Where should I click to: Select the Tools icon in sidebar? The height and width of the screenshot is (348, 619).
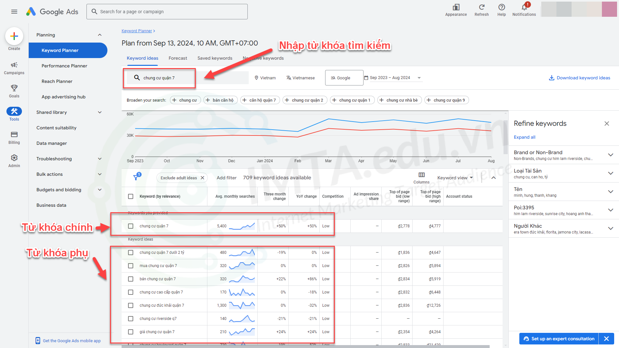pyautogui.click(x=14, y=111)
